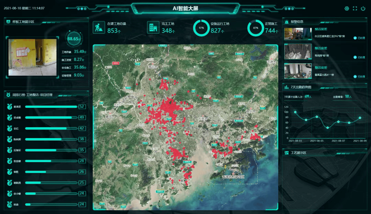
Task: Click the bar chart icon beside 7天出勤趋势图
Action: pyautogui.click(x=286, y=87)
